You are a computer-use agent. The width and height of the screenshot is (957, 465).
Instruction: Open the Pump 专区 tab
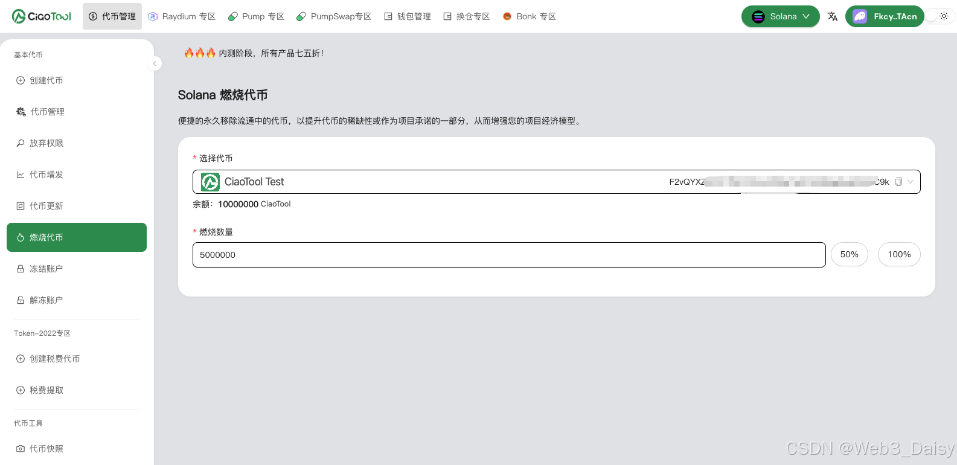pos(256,16)
